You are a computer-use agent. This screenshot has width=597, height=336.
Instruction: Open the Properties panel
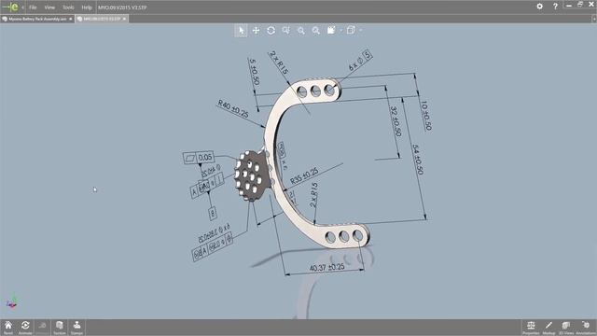coord(531,328)
